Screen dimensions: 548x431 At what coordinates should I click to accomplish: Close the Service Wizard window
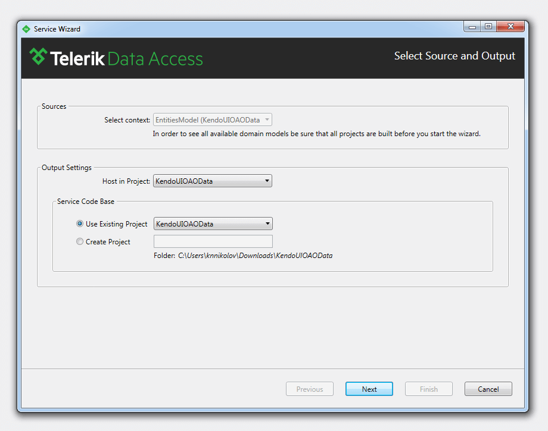click(x=510, y=27)
